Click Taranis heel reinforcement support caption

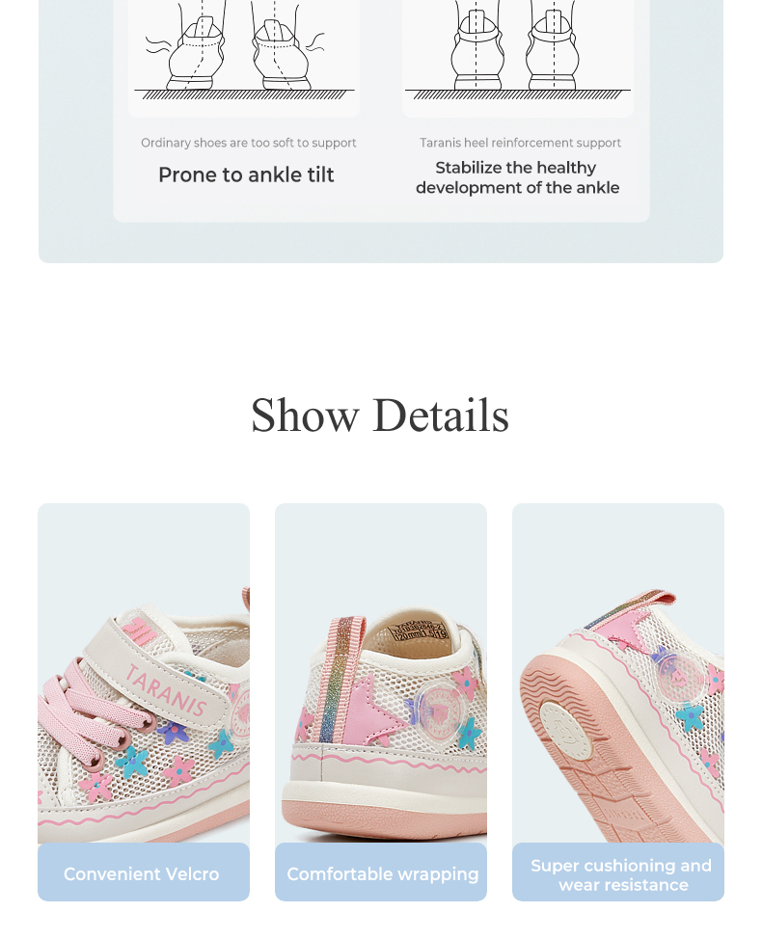tap(520, 143)
